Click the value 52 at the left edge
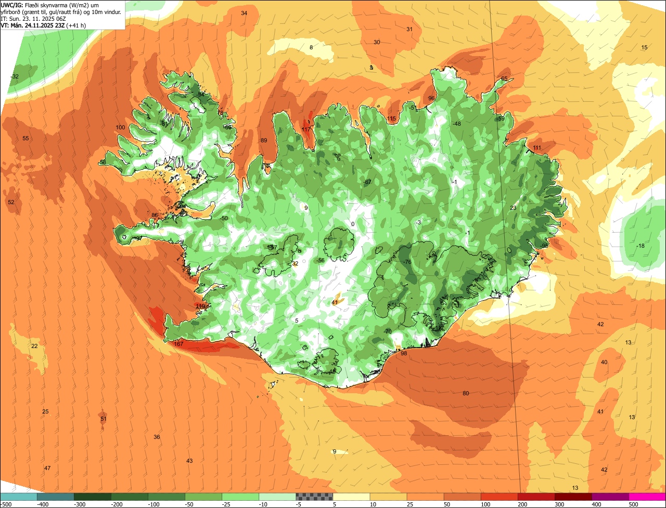This screenshot has width=666, height=508. tap(11, 202)
